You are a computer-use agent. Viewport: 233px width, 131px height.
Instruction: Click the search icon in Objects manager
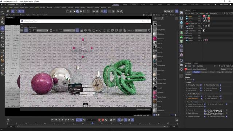click(x=224, y=13)
